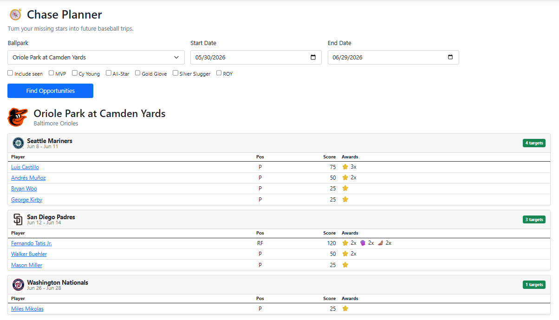This screenshot has height=320, width=559.
Task: Open the End Date calendar picker icon
Action: tap(450, 57)
